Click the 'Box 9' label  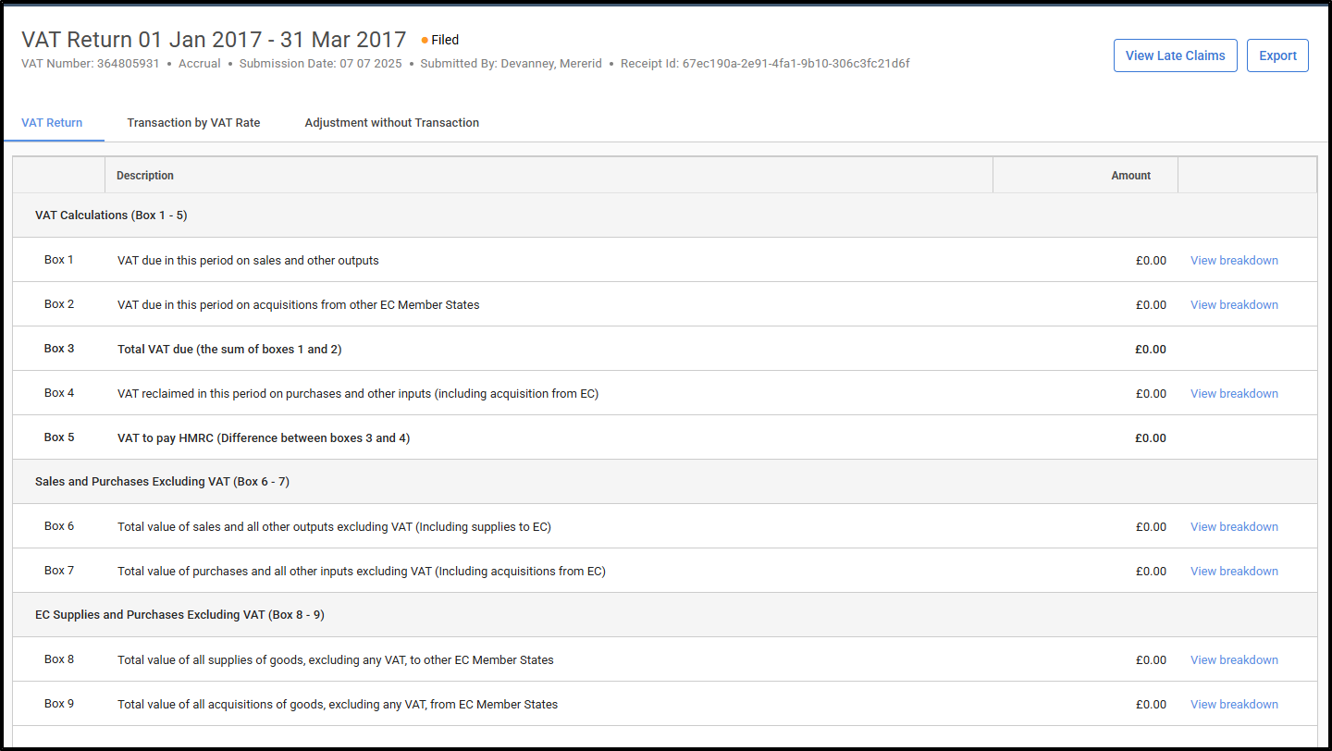(59, 704)
